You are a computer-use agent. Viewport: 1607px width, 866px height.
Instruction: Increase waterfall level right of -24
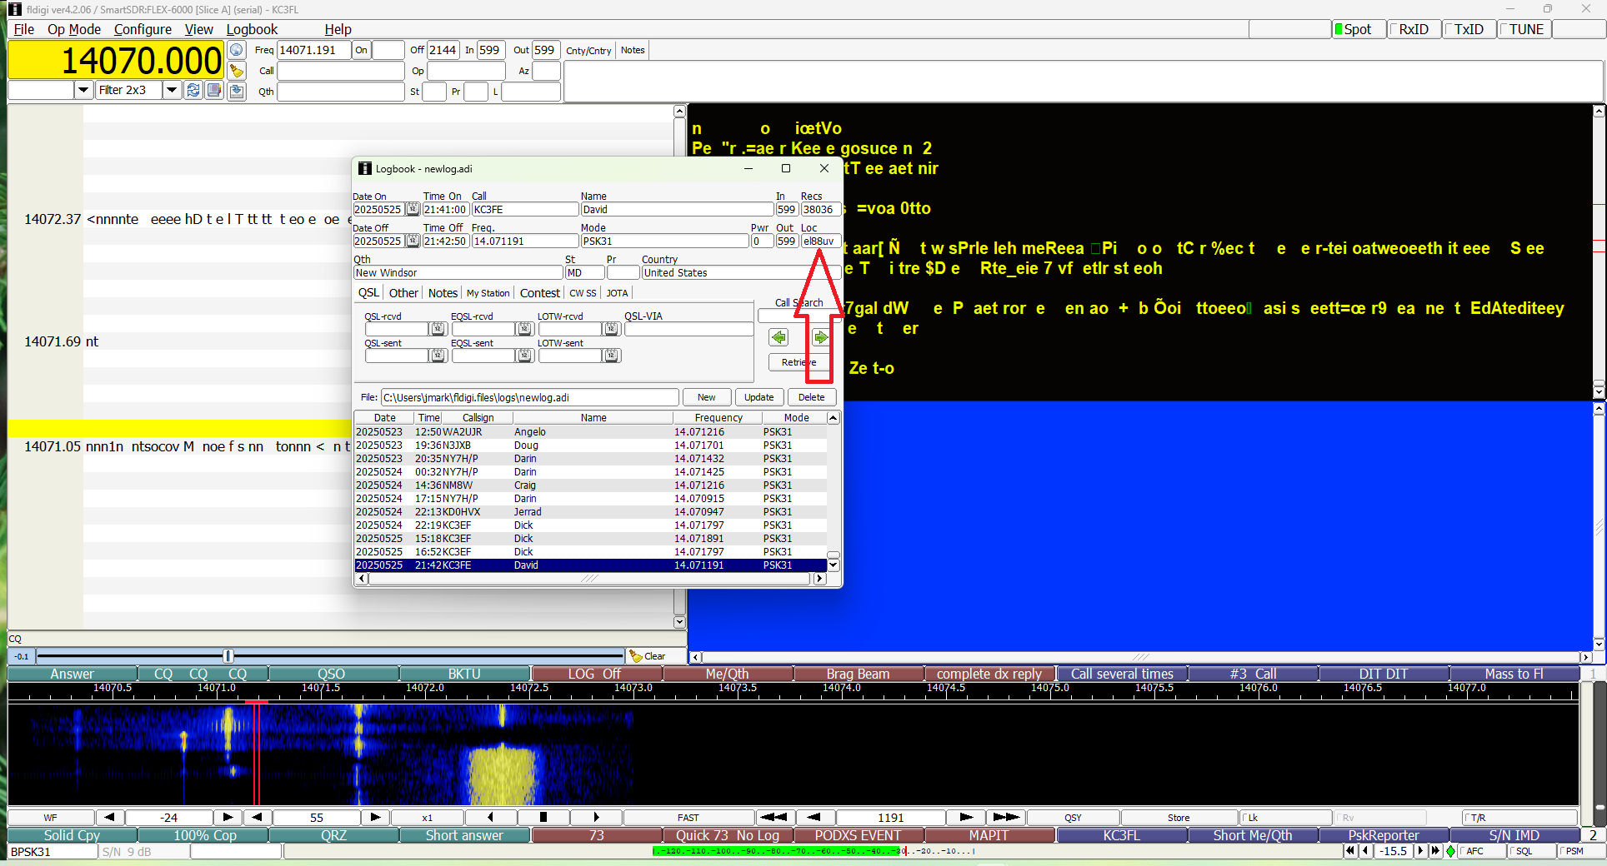tap(228, 818)
